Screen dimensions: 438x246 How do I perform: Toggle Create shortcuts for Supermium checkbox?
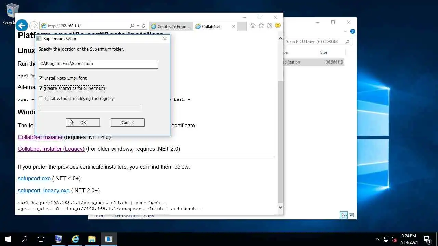pos(41,88)
